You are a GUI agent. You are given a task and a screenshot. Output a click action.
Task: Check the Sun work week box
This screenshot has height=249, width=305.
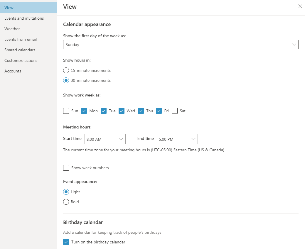point(66,111)
